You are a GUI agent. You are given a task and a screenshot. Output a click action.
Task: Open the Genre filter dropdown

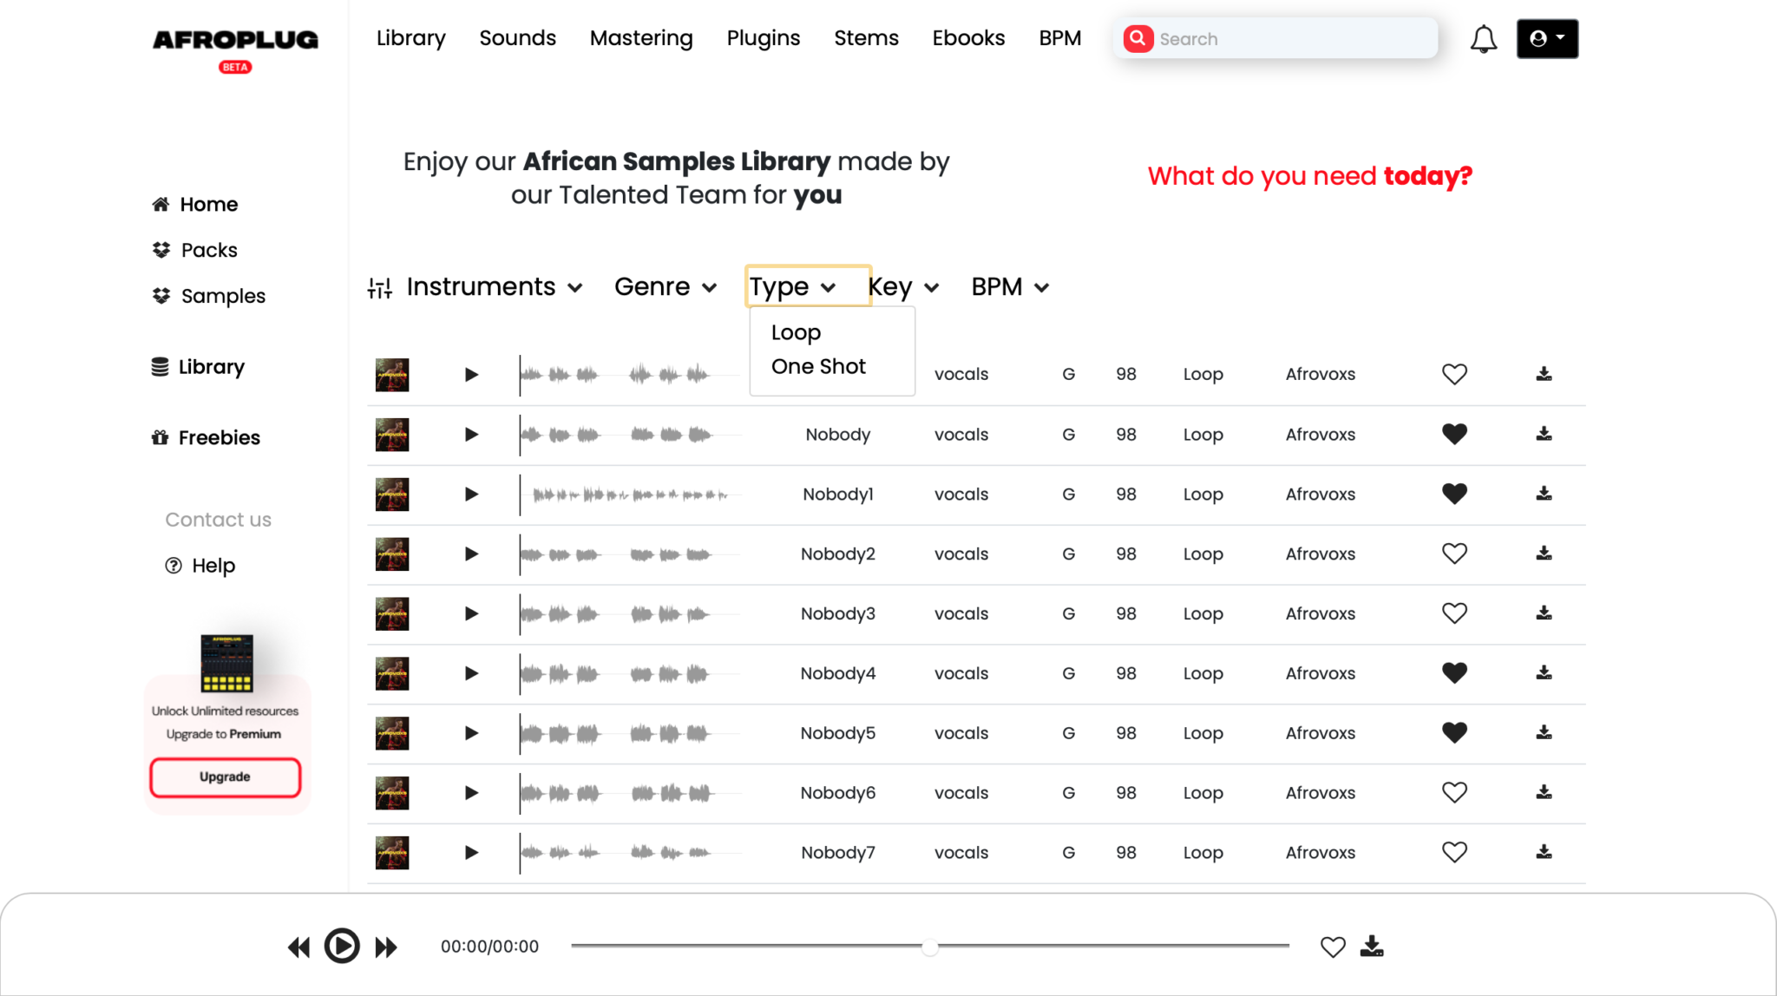tap(666, 286)
